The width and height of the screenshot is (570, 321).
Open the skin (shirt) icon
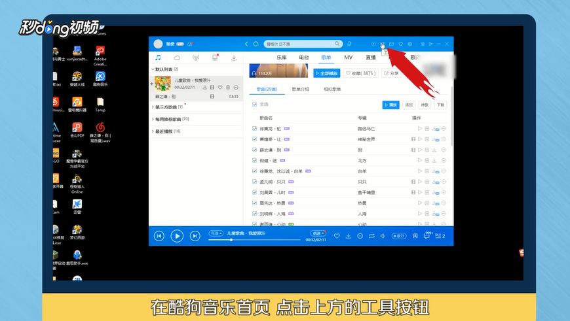[x=400, y=44]
